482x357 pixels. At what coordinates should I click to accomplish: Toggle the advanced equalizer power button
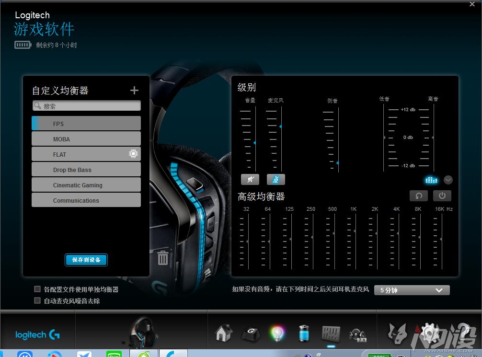[x=442, y=196]
